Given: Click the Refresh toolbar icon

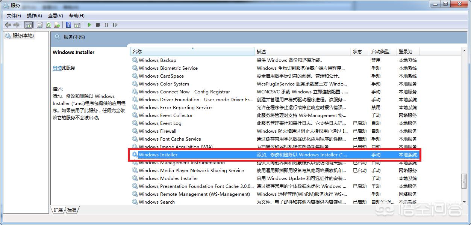Looking at the screenshot, I should point(48,25).
